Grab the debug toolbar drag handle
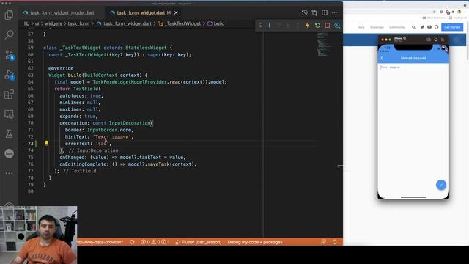 point(261,26)
